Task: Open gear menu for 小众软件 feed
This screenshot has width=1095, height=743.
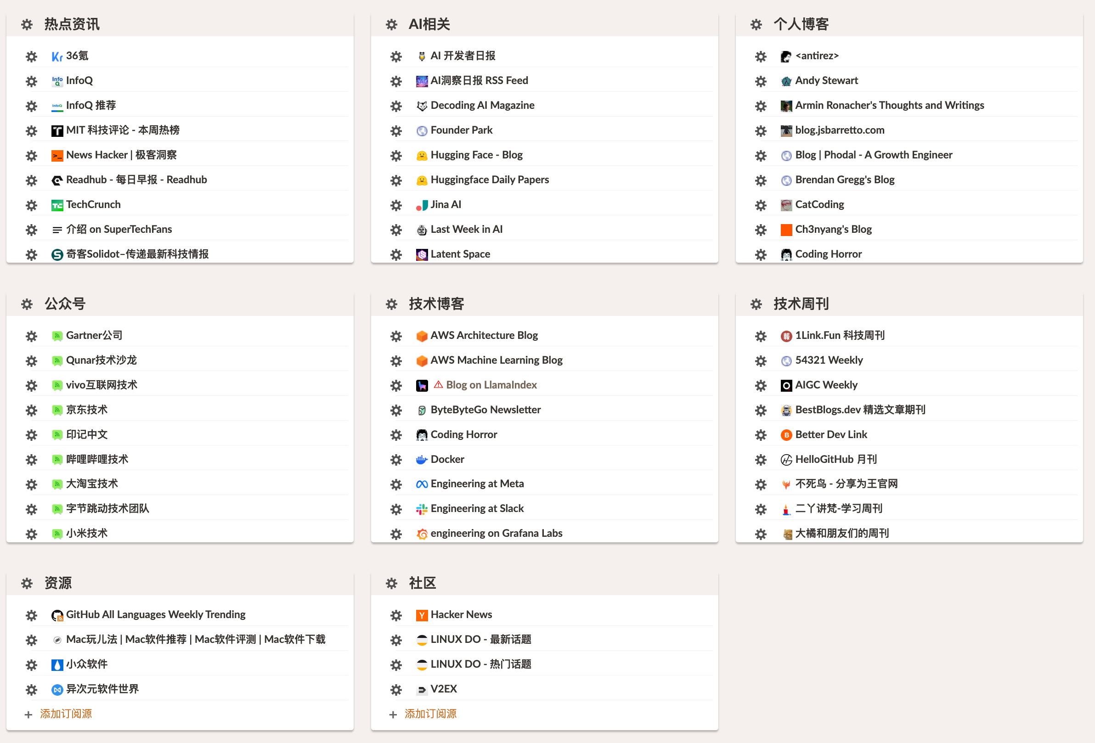Action: [31, 665]
